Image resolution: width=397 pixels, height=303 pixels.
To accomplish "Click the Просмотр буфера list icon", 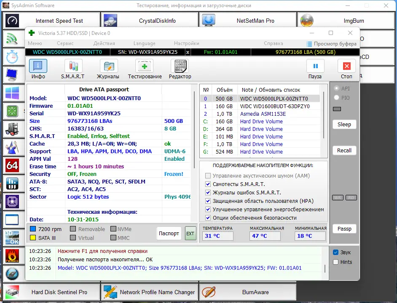I will coord(309,44).
